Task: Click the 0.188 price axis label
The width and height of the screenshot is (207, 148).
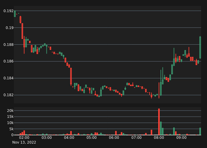Action: 9,45
